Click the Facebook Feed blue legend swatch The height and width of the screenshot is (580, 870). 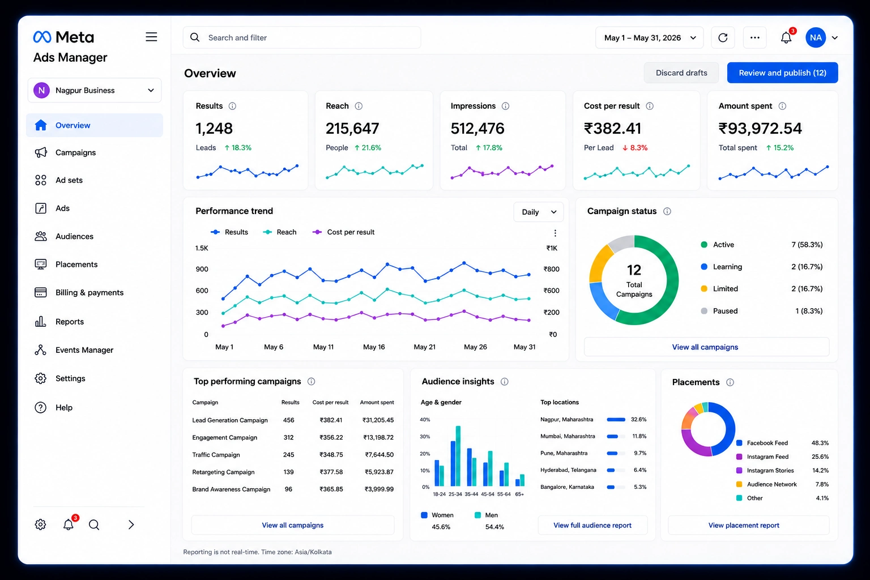pos(739,443)
